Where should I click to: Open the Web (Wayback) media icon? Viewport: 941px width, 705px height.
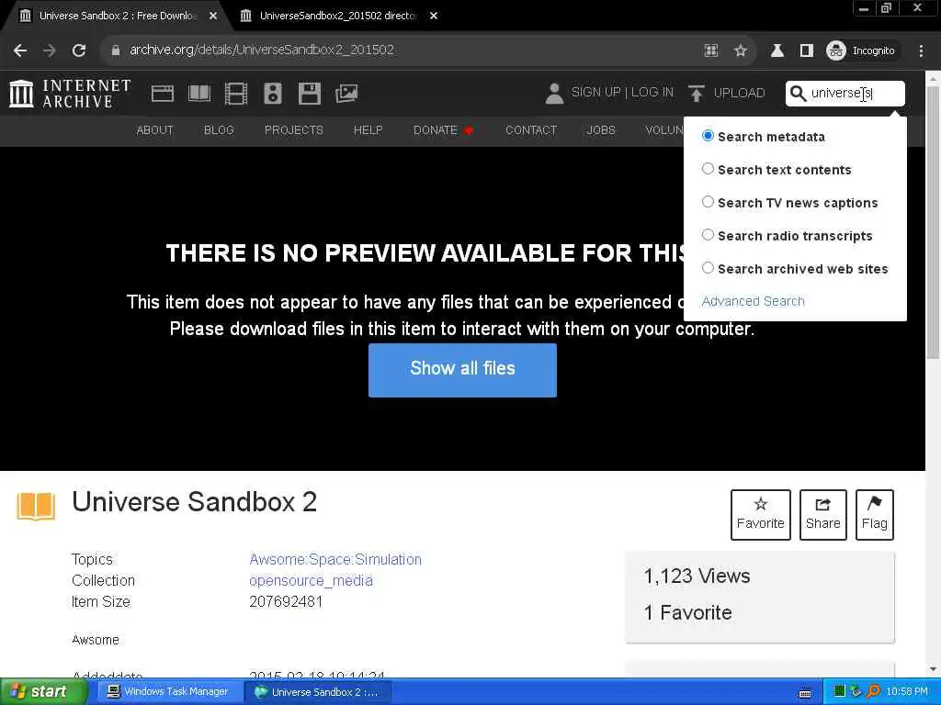[x=162, y=94]
